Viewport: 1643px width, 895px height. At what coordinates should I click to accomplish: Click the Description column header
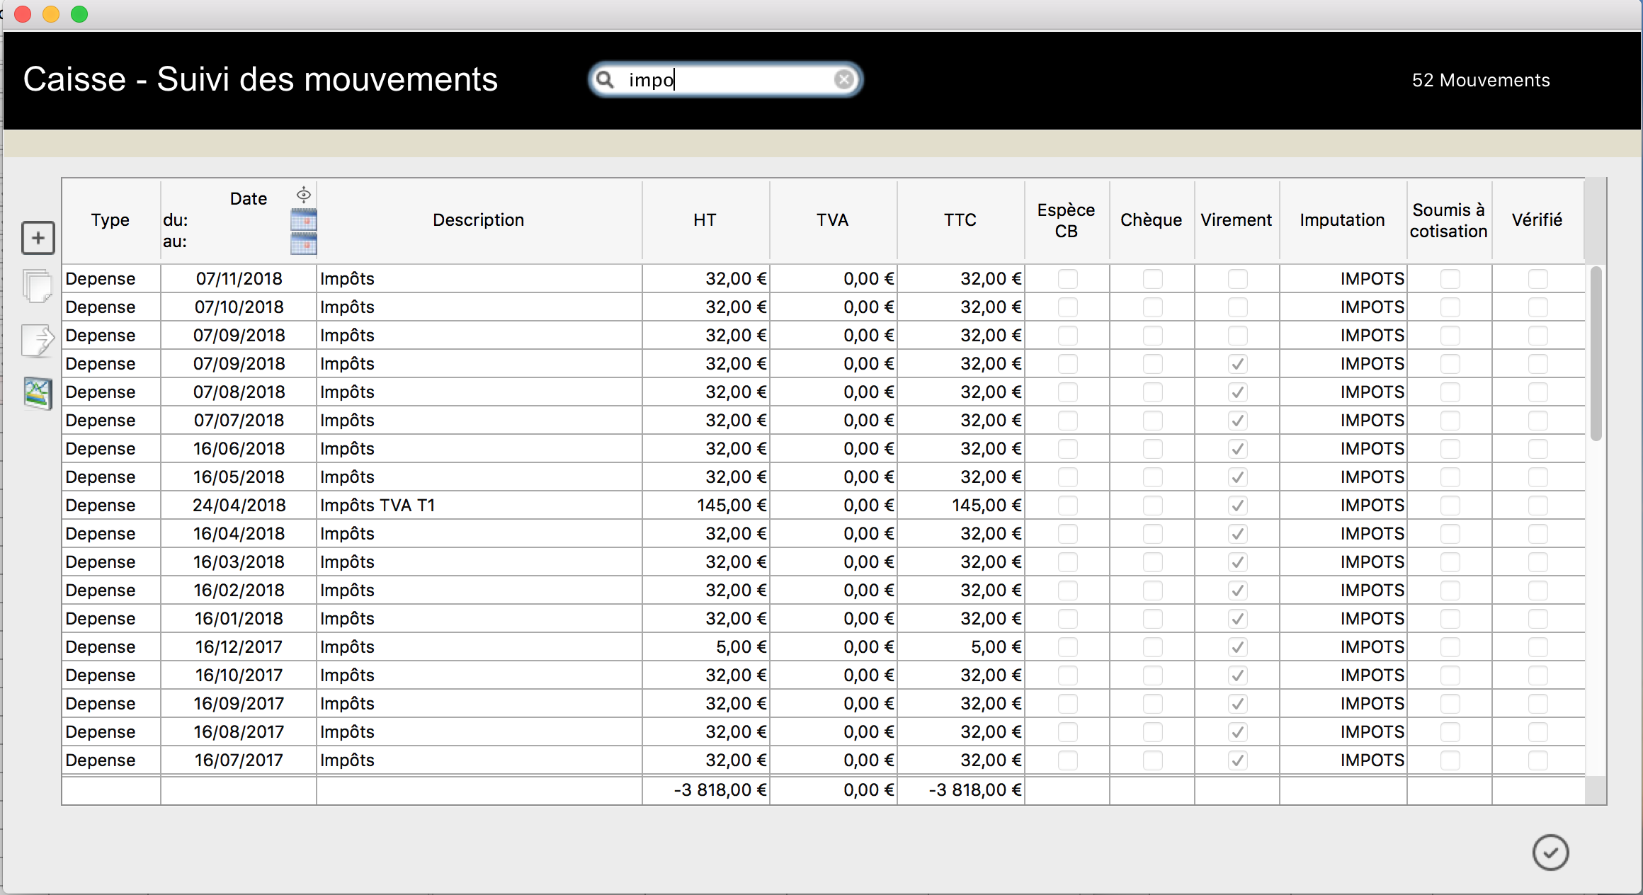click(479, 220)
